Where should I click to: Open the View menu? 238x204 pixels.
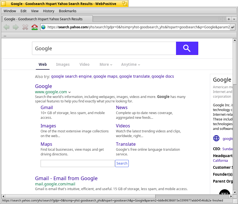(35, 11)
